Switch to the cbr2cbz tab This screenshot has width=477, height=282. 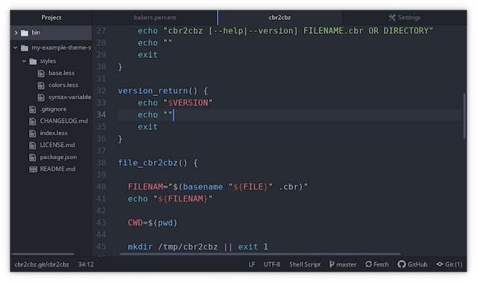tap(279, 18)
